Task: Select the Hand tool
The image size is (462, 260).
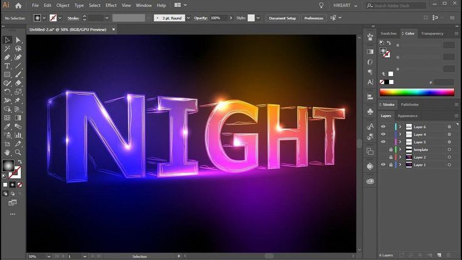Action: [7, 153]
